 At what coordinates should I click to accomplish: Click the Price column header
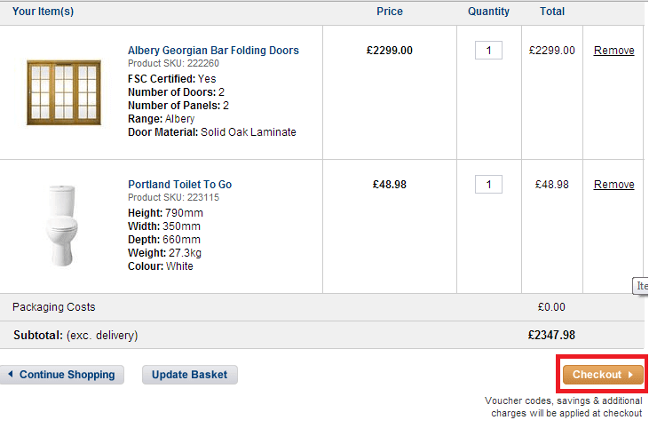pyautogui.click(x=390, y=12)
